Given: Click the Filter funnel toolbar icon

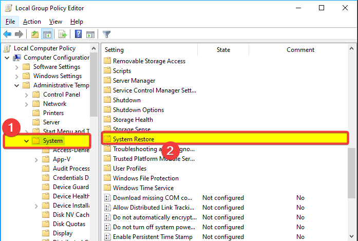Looking at the screenshot, I should (107, 34).
